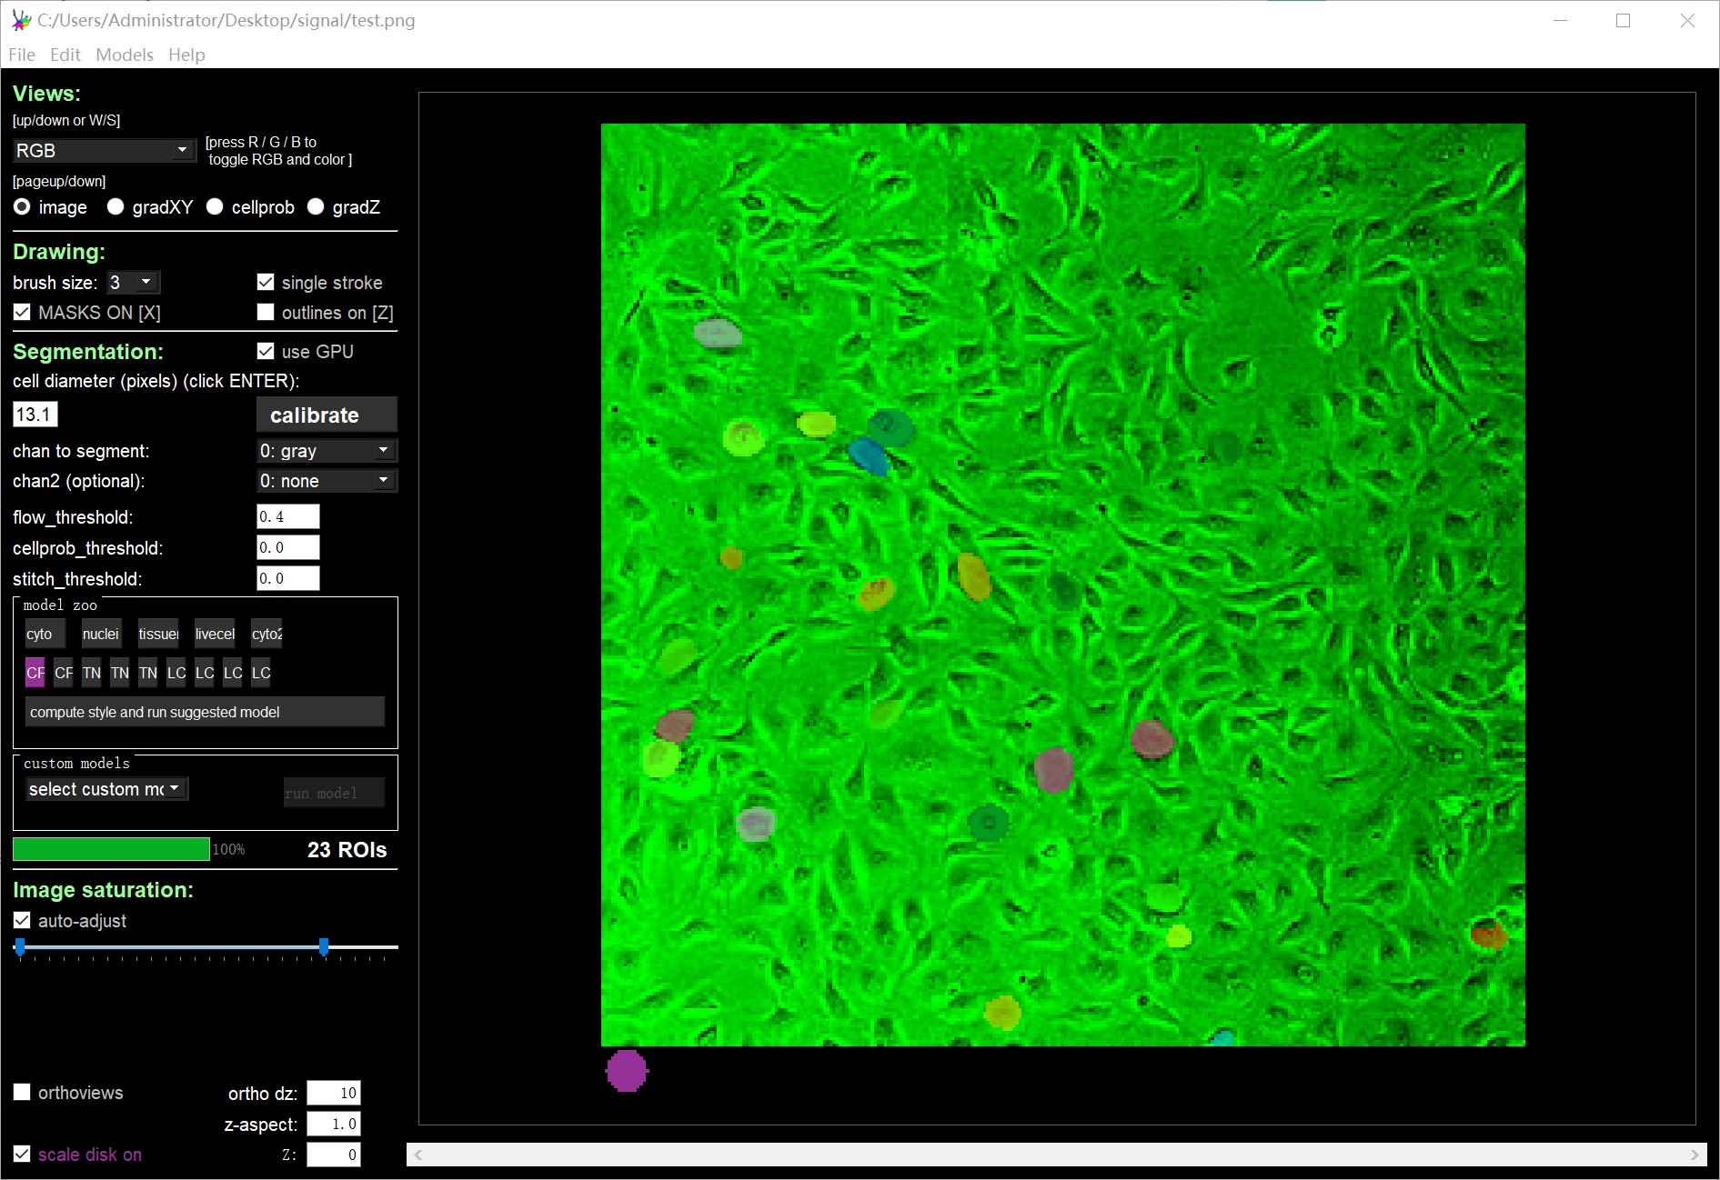Run the livecell model from the model zoo
This screenshot has height=1180, width=1720.
[214, 634]
